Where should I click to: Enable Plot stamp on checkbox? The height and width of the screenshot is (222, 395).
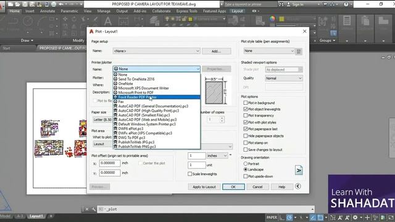[246, 142]
